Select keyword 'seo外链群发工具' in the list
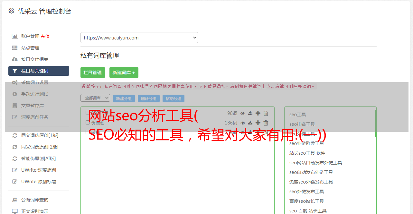This screenshot has width=413, height=214. click(x=307, y=143)
